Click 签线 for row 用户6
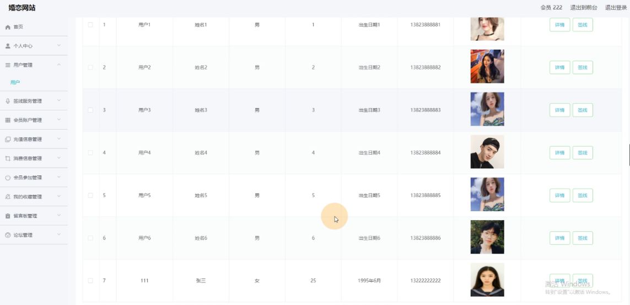Viewport: 630px width, 305px height. click(583, 238)
